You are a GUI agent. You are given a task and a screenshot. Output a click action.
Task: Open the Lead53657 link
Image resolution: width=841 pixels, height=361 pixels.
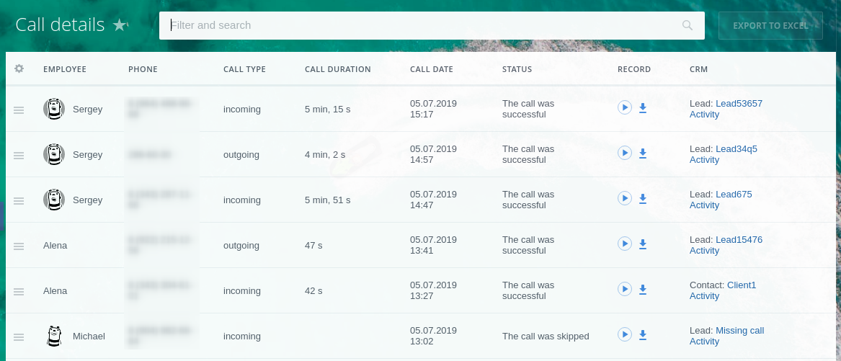[739, 104]
